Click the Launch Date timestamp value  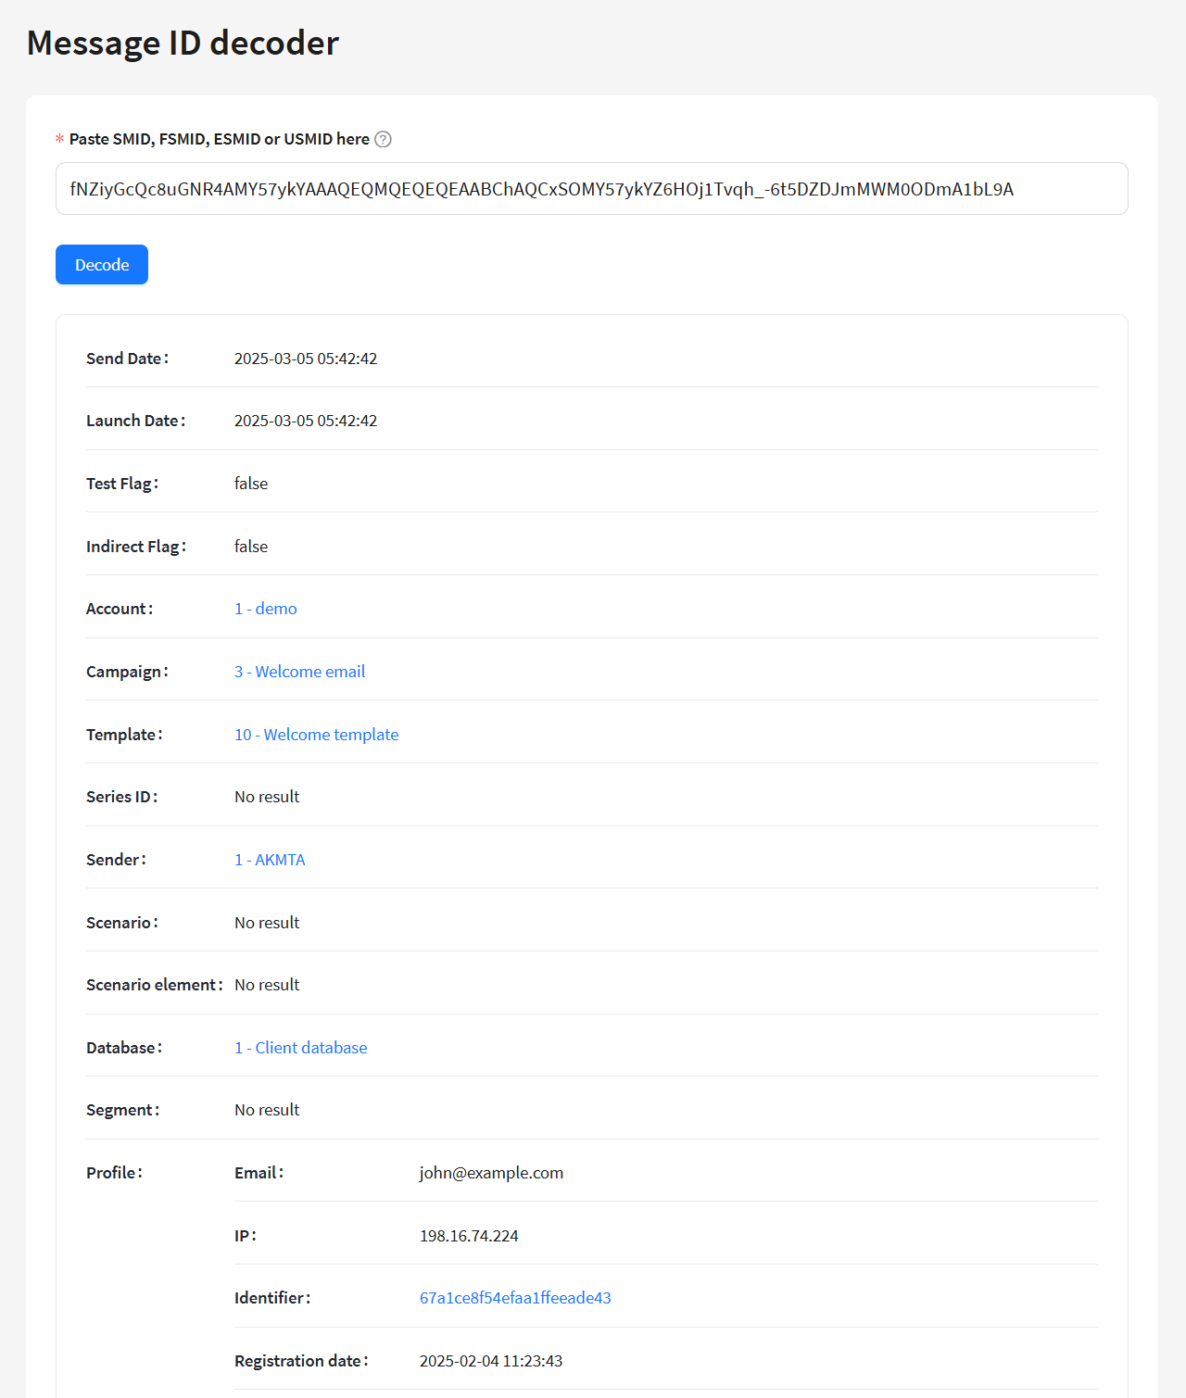306,421
